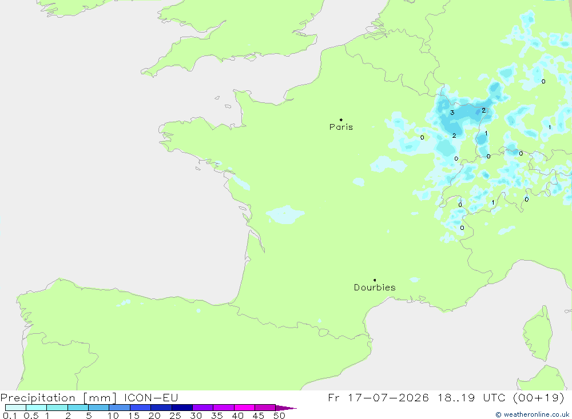Open the weatheronline.co.uk copyright link
Screen dimensions: 572x419
point(532,414)
